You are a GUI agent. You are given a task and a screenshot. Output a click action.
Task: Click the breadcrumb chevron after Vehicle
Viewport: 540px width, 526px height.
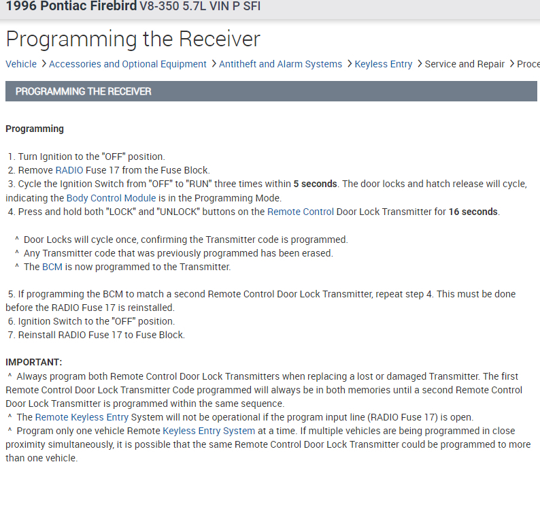(x=44, y=64)
